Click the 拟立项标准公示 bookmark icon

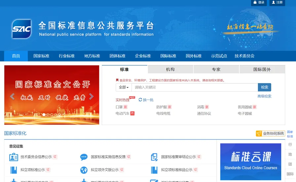pyautogui.click(x=14, y=170)
